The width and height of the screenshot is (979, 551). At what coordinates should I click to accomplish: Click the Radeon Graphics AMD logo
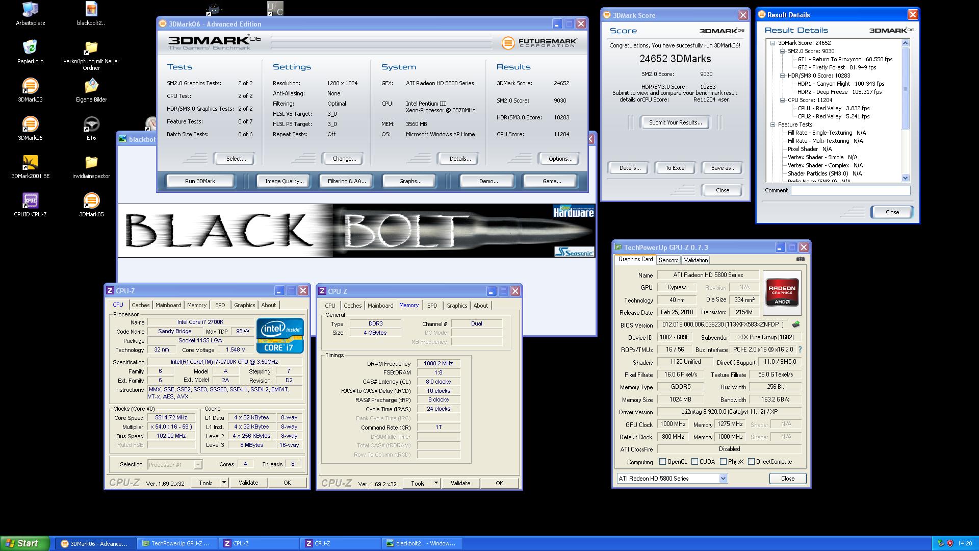(782, 292)
